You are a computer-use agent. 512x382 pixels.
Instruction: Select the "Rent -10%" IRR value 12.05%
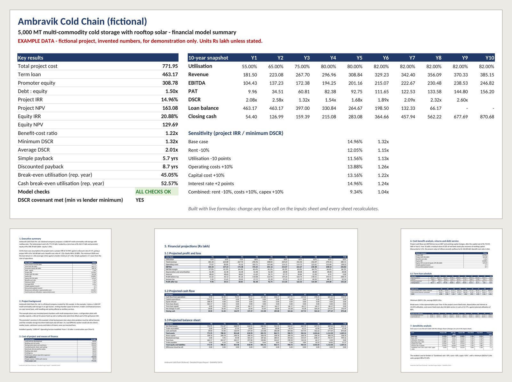[x=355, y=150]
